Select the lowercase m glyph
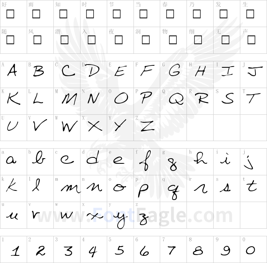The image size is (267, 263). 71,189
